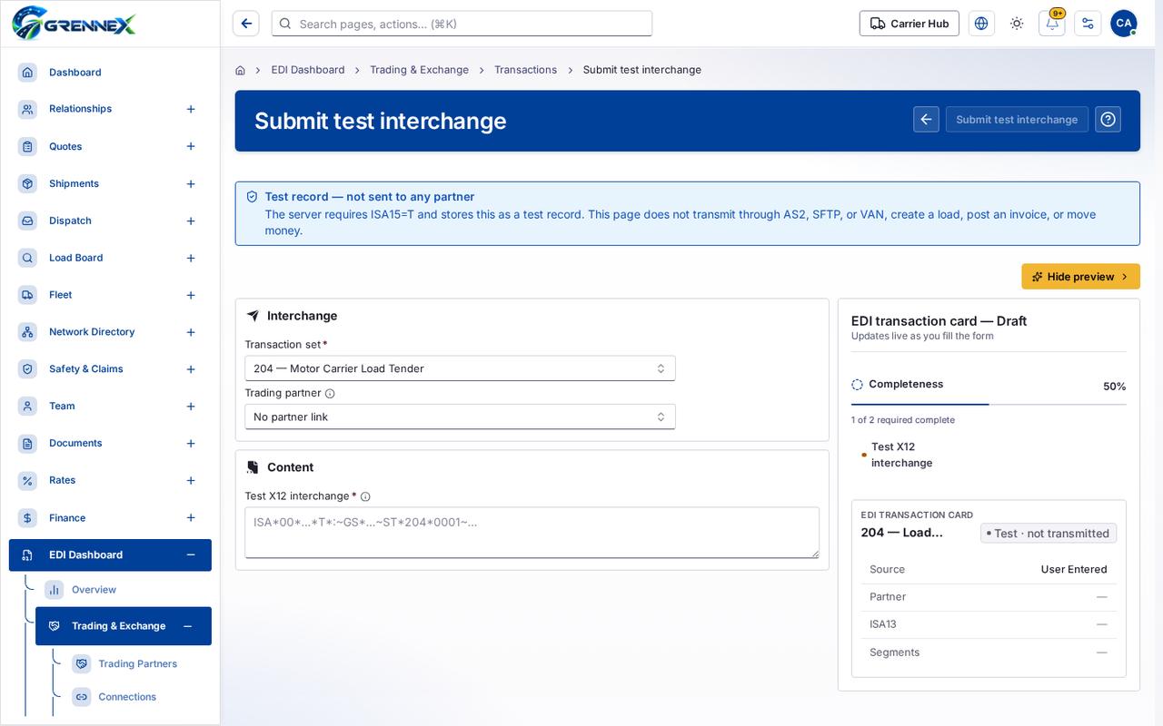Click the Completeness progress bar

point(989,404)
